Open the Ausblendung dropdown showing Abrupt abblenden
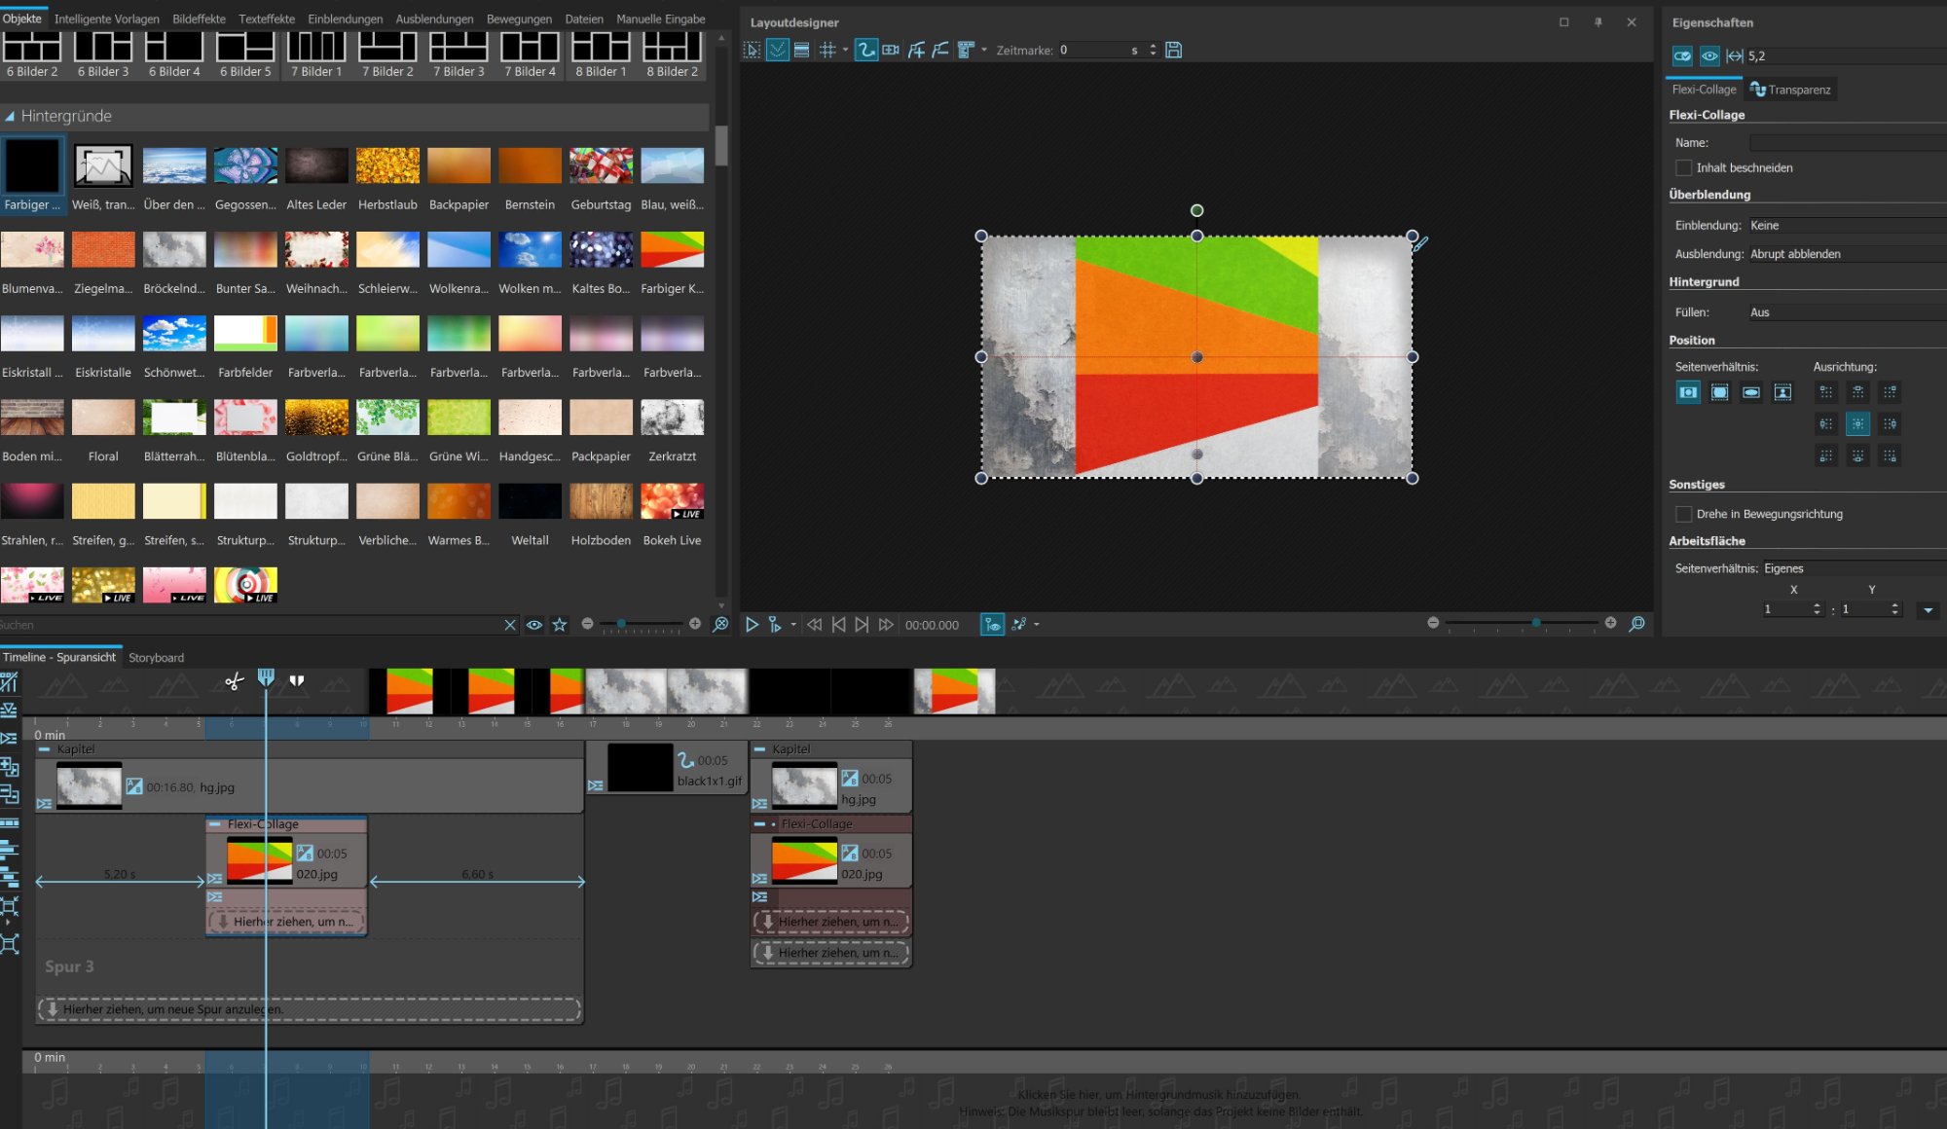This screenshot has width=1947, height=1129. coord(1845,254)
